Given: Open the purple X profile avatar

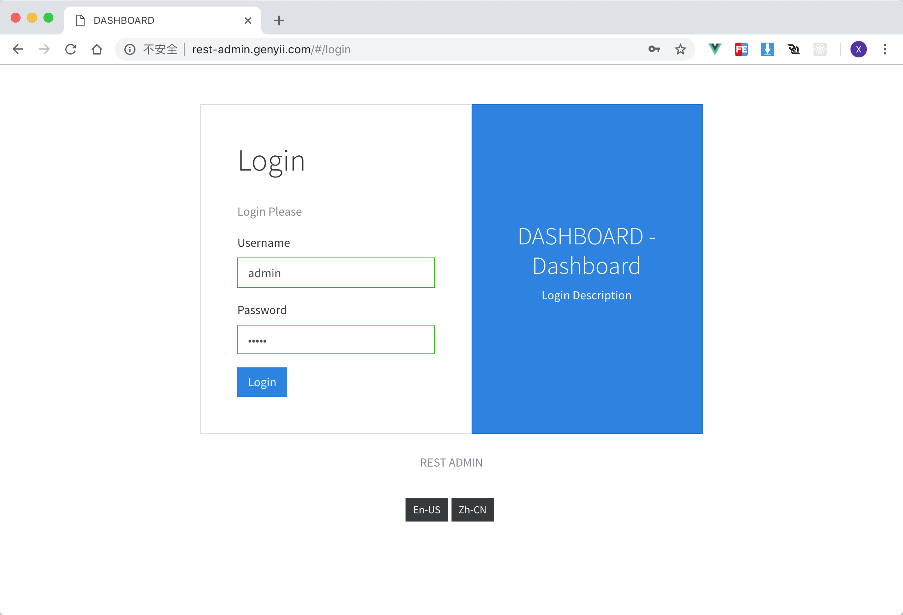Looking at the screenshot, I should (858, 49).
